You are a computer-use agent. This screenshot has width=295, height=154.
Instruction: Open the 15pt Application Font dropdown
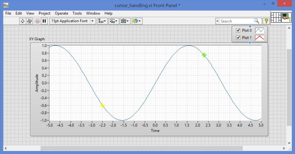pos(73,21)
